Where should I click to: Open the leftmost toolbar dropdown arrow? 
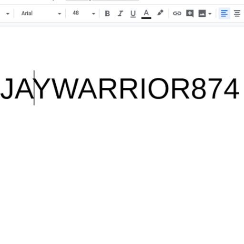click(8, 14)
